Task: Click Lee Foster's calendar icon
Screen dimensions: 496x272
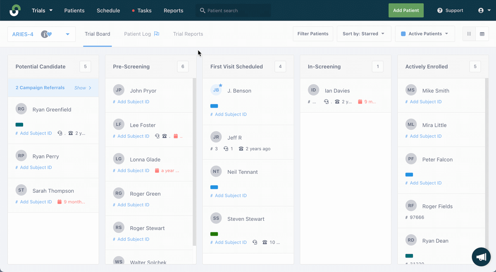Action: pos(176,136)
